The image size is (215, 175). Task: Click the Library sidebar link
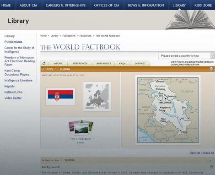click(10, 36)
